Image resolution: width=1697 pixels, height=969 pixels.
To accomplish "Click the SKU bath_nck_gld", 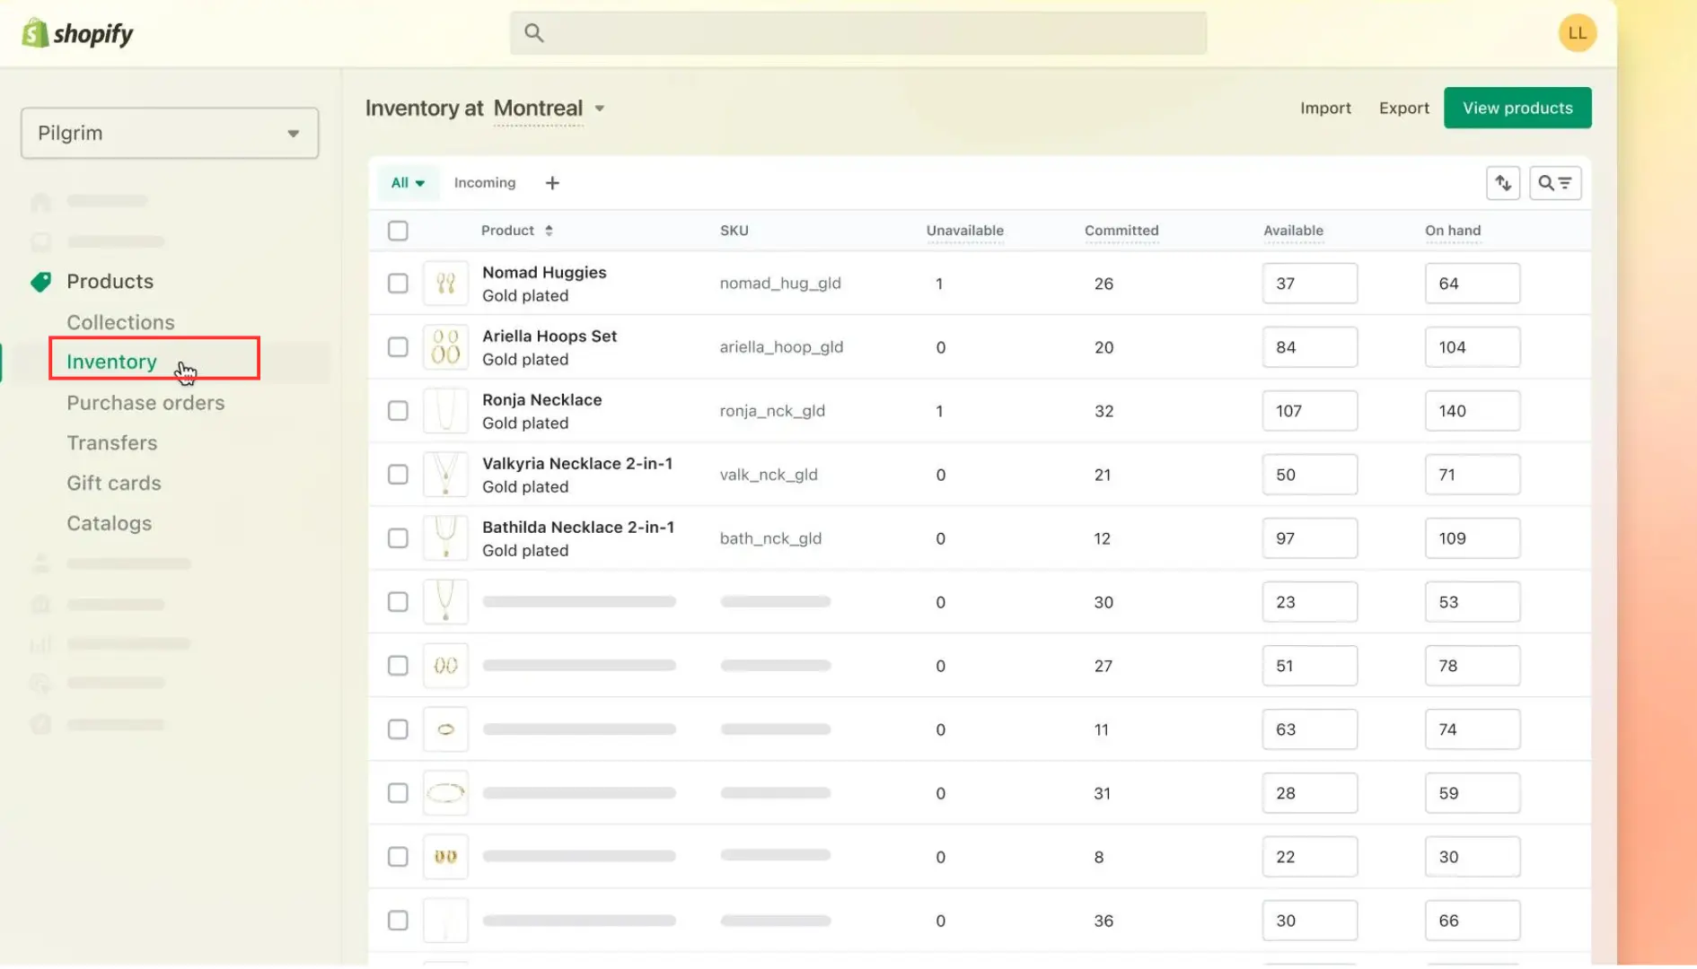I will (x=770, y=538).
